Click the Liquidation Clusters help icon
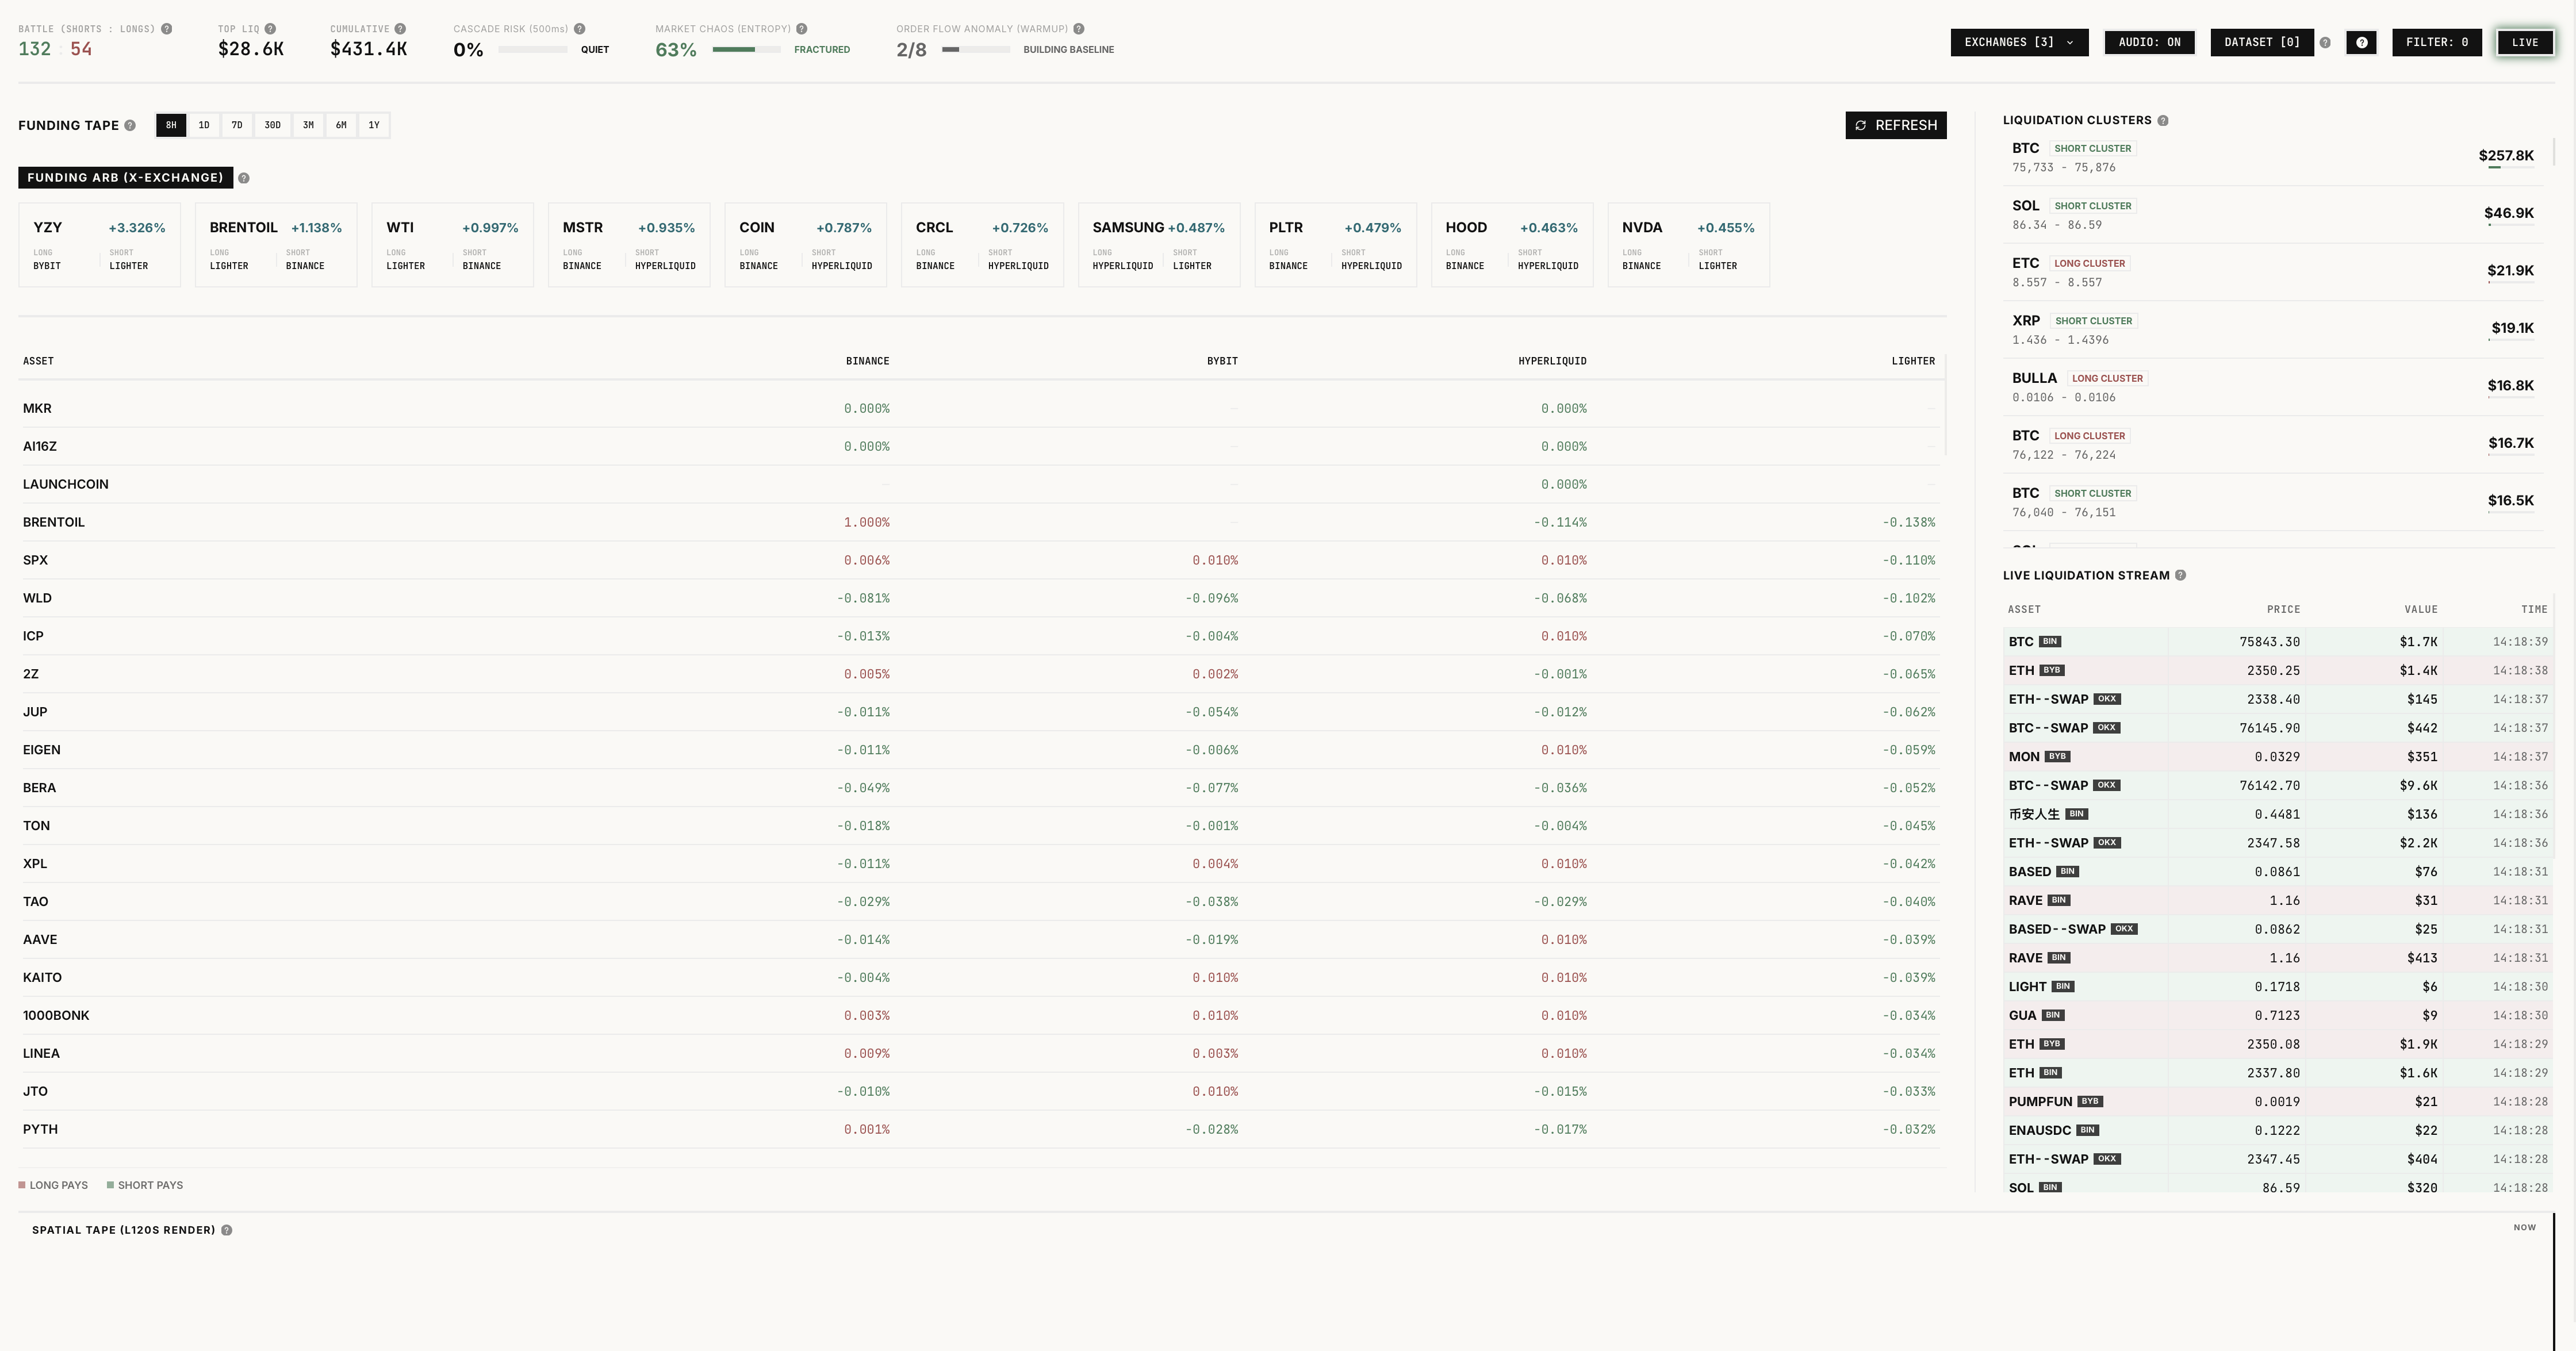The height and width of the screenshot is (1351, 2576). [2163, 121]
